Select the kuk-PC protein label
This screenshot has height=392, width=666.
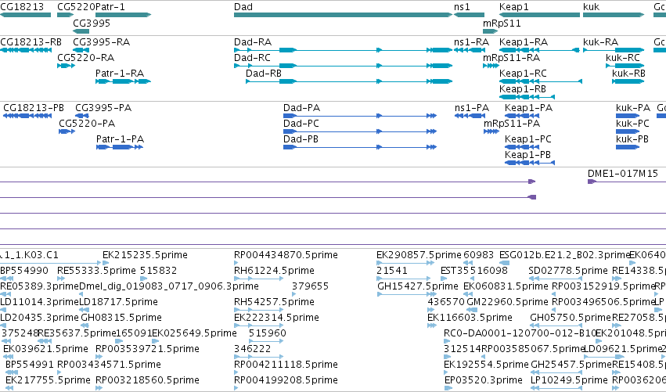click(633, 123)
